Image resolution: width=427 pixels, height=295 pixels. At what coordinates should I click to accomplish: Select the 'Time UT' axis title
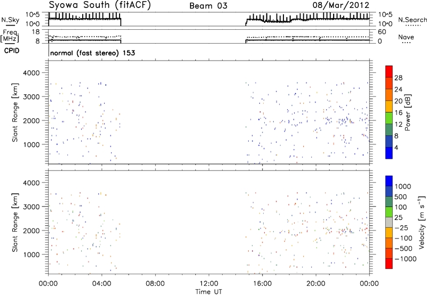209,292
